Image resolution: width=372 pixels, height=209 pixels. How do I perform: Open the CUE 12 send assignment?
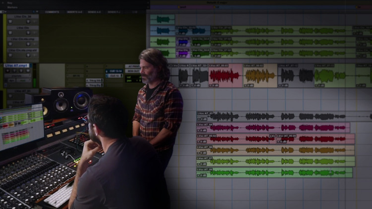[x=114, y=76]
